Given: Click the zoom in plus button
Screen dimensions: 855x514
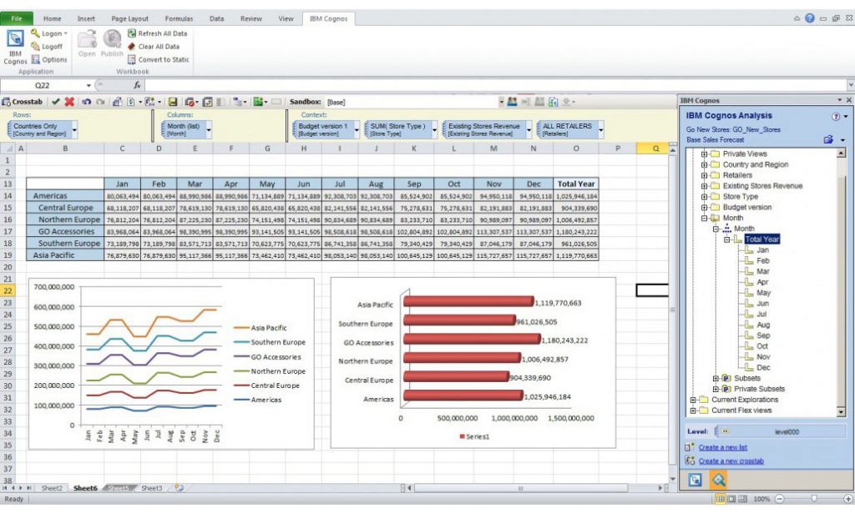Looking at the screenshot, I should point(848,499).
